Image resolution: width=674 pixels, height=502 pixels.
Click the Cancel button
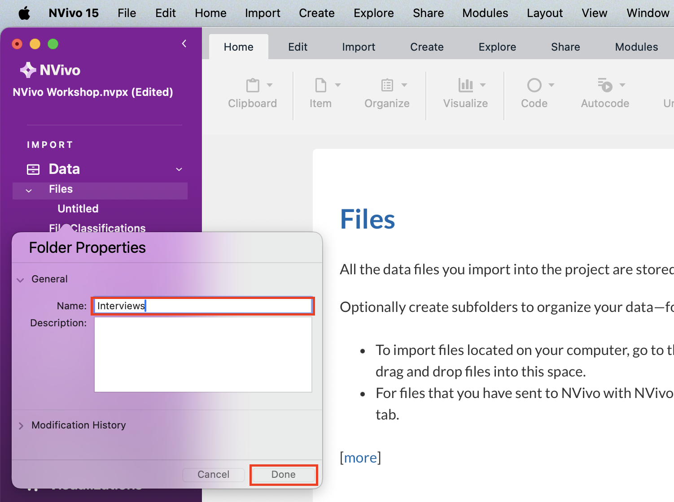click(213, 474)
